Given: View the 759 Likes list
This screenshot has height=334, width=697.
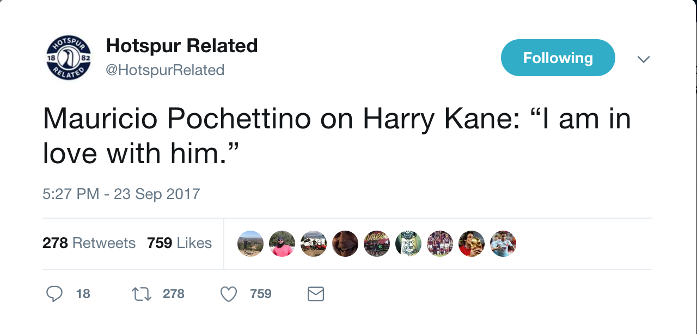Looking at the screenshot, I should (179, 243).
